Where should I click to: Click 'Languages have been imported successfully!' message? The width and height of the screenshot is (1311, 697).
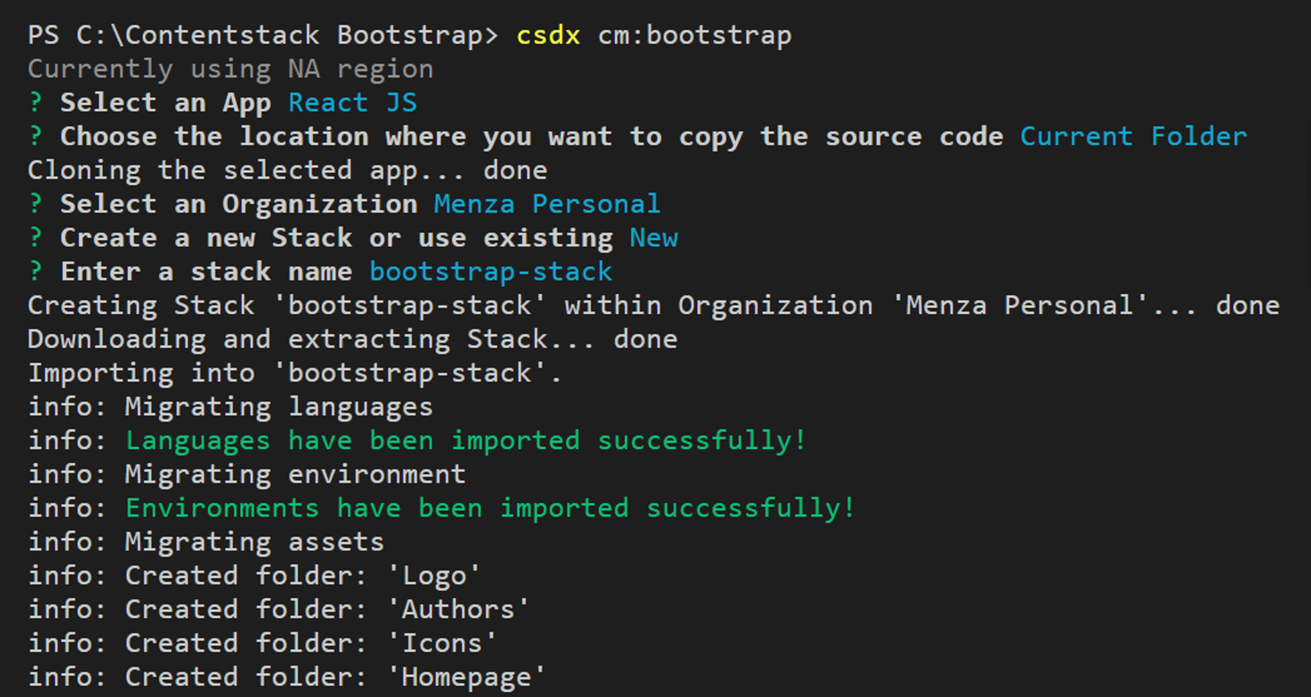click(x=466, y=441)
